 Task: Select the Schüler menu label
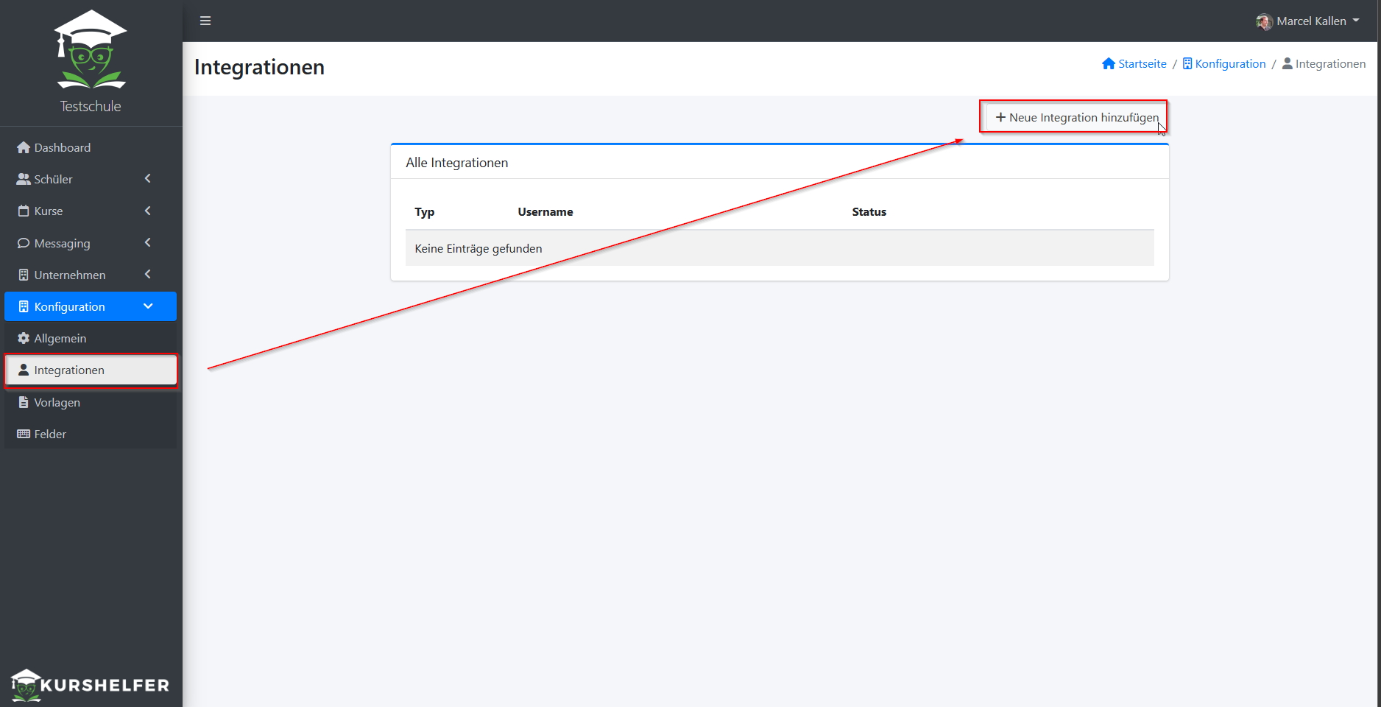pyautogui.click(x=53, y=179)
